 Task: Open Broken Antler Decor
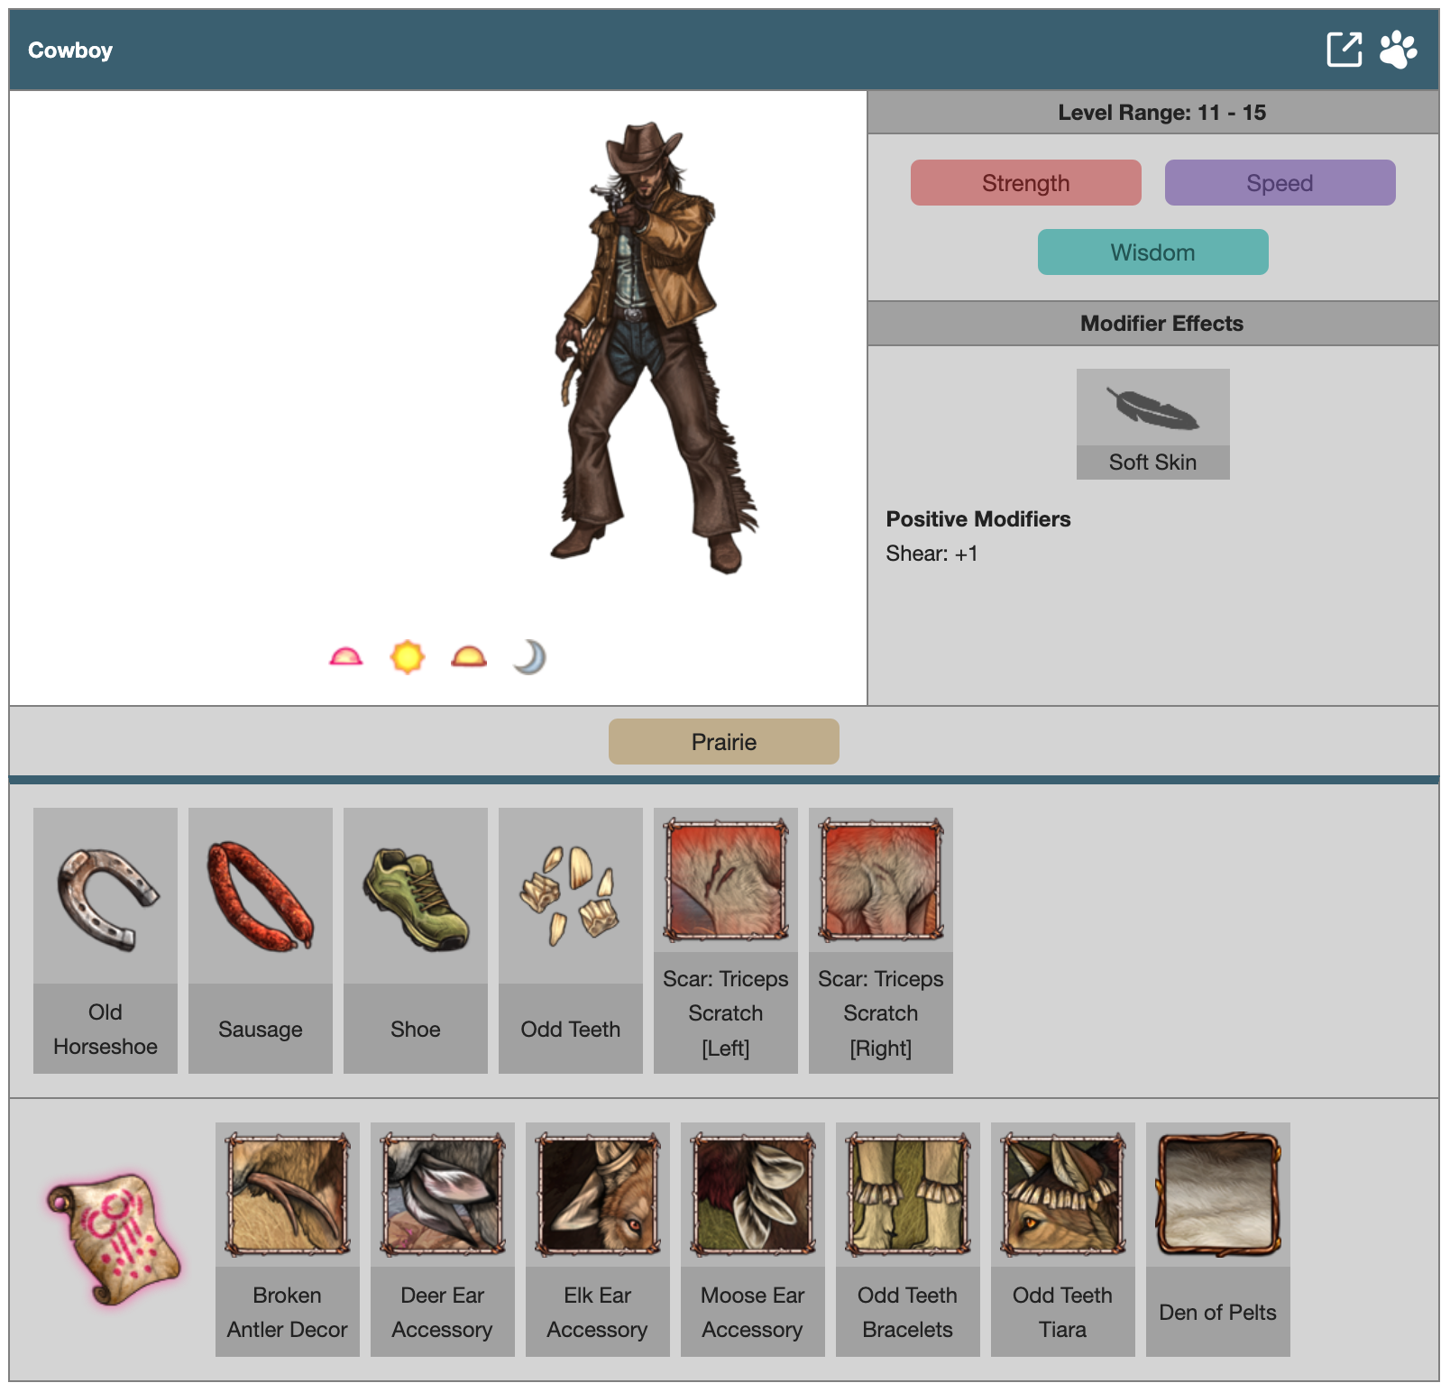[x=288, y=1239]
